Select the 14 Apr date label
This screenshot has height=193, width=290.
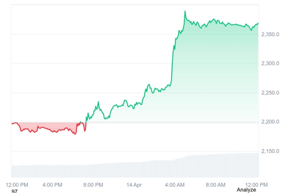click(x=134, y=185)
